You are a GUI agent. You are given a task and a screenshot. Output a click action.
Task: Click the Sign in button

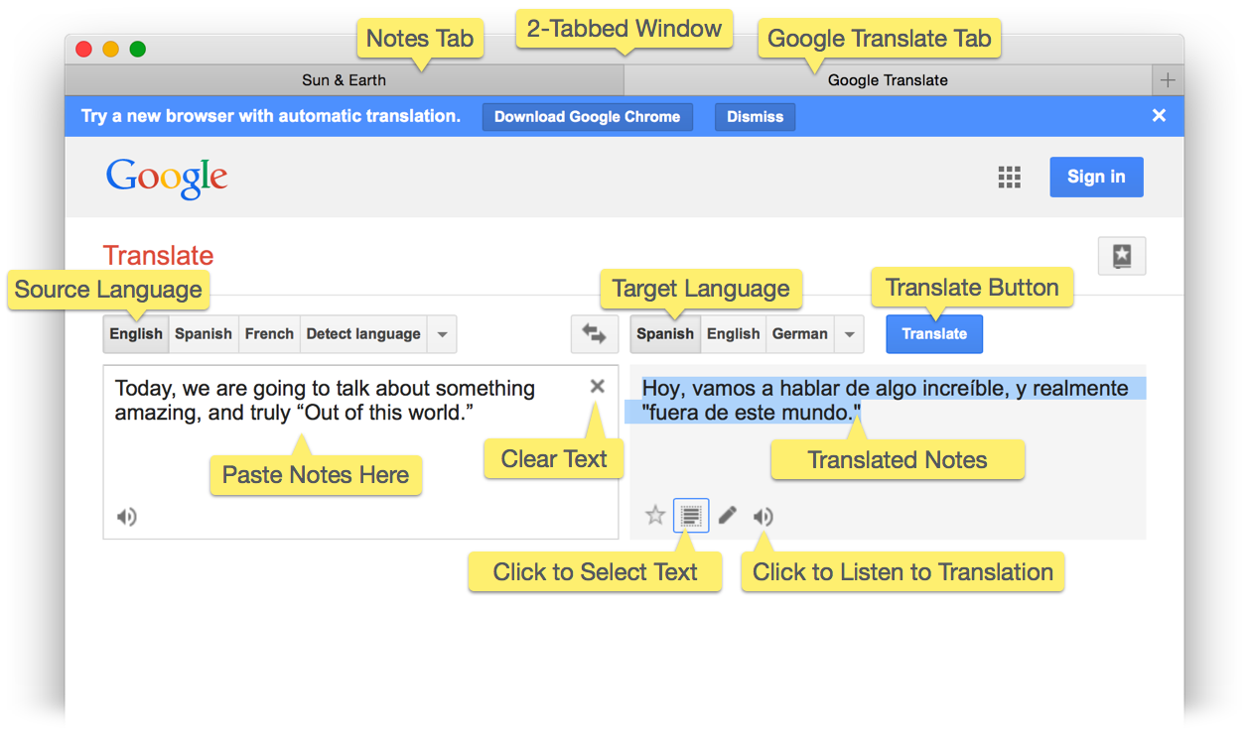coord(1096,177)
